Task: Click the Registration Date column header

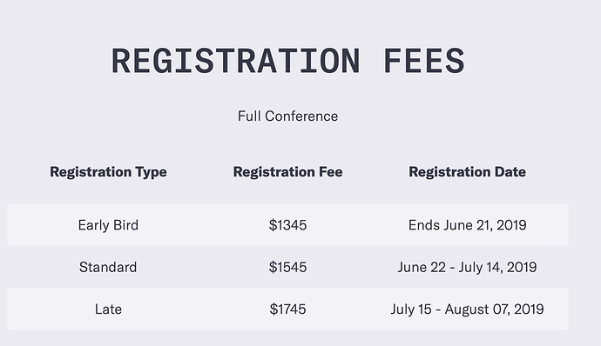Action: pos(467,172)
